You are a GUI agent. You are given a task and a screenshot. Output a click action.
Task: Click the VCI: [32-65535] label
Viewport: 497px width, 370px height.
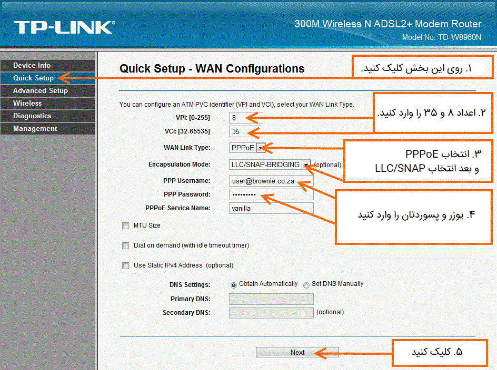(187, 131)
